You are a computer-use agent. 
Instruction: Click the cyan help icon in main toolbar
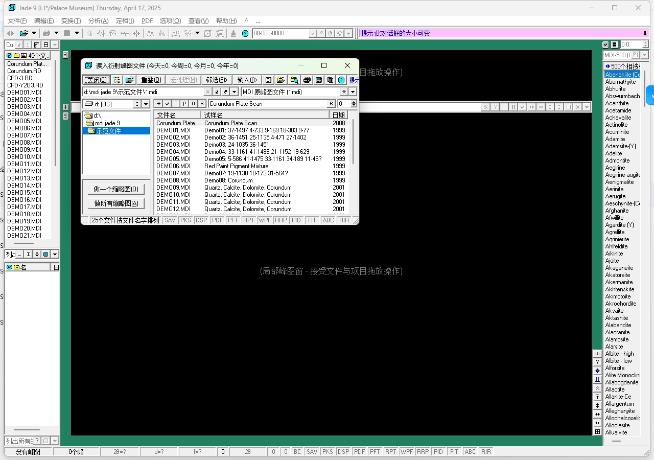coord(245,33)
